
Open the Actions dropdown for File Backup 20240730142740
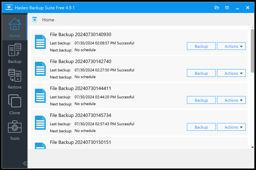tap(231, 73)
